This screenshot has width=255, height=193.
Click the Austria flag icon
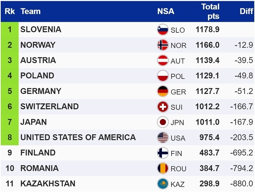[x=163, y=60]
